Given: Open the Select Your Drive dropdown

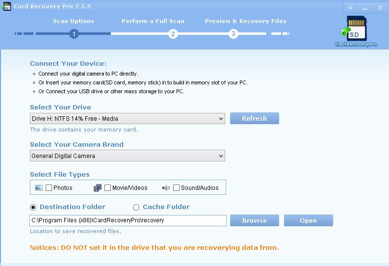Looking at the screenshot, I should pyautogui.click(x=128, y=119).
